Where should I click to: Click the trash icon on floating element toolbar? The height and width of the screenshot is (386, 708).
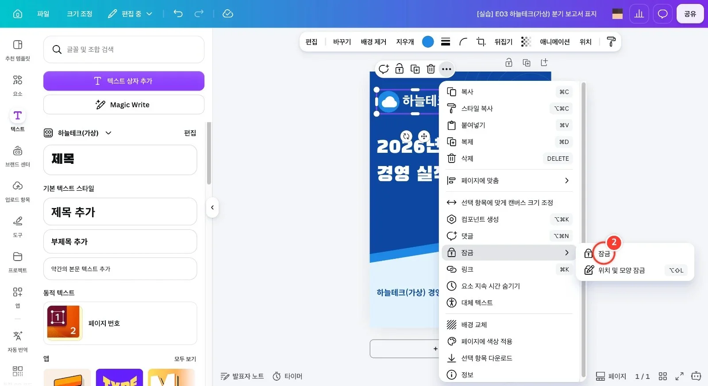point(431,69)
